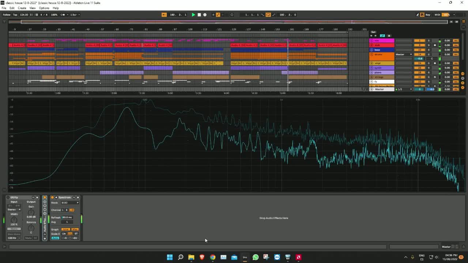Open File Explorer from the taskbar

point(191,257)
